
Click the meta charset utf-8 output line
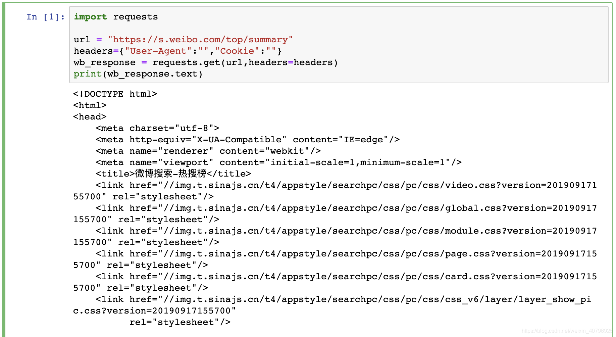pyautogui.click(x=157, y=128)
